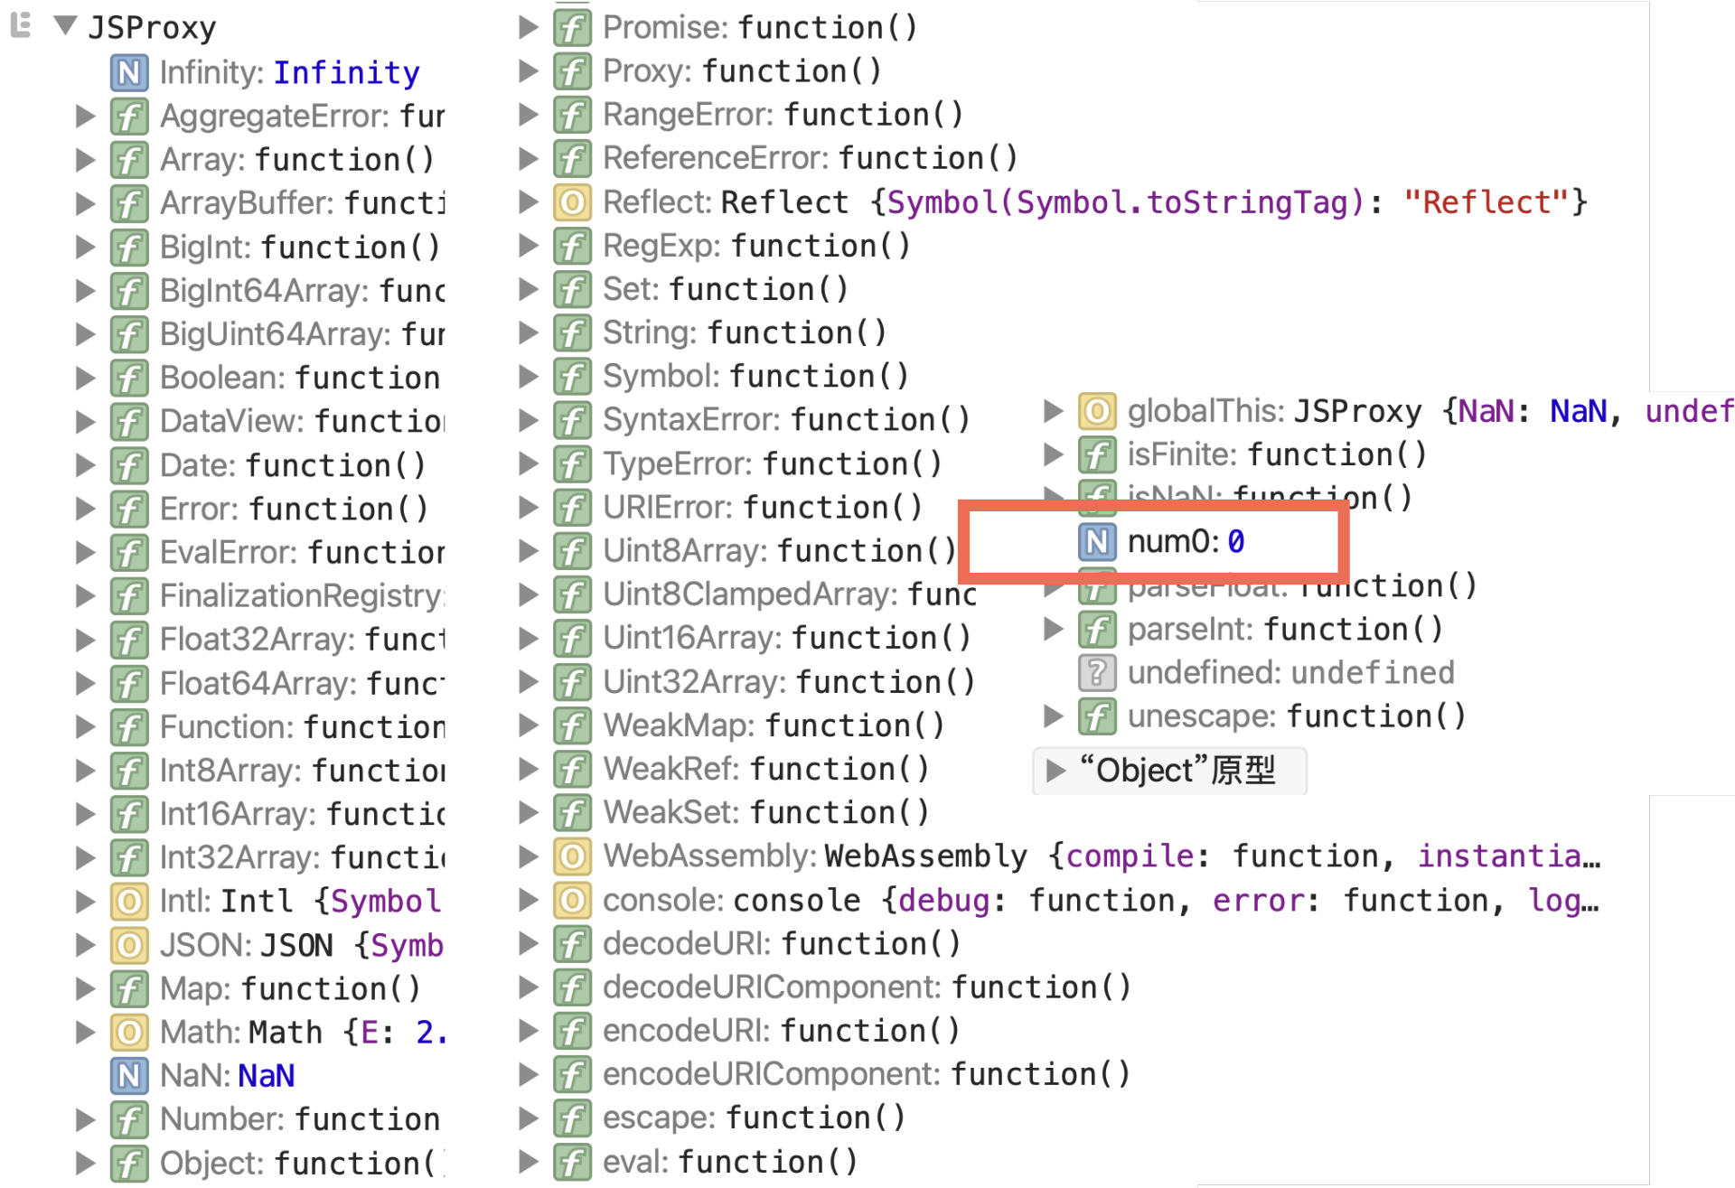This screenshot has height=1188, width=1735.
Task: Select the undefined: undefined row
Action: (x=1290, y=672)
